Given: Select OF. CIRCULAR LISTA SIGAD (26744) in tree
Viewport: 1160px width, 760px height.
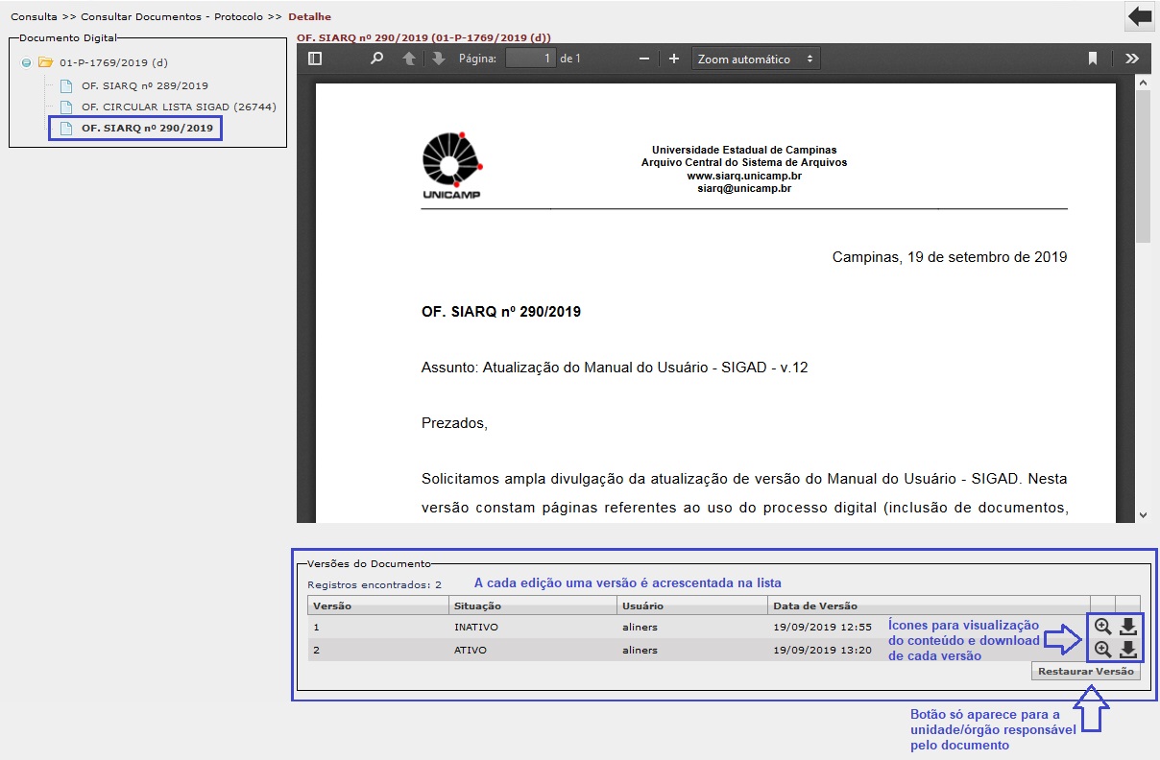Looking at the screenshot, I should (179, 107).
